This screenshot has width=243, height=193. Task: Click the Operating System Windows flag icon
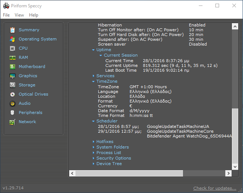pyautogui.click(x=13, y=39)
